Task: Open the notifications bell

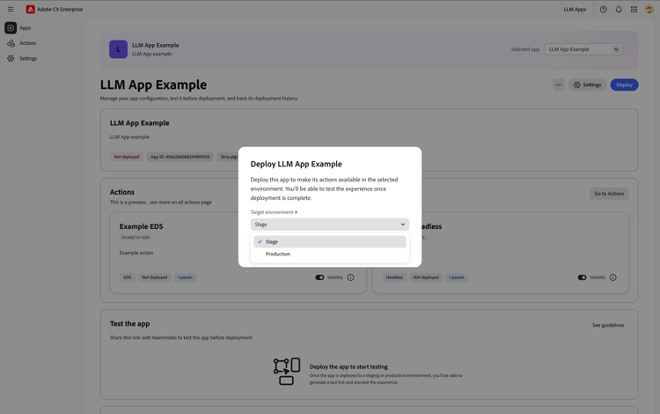Action: pos(619,10)
